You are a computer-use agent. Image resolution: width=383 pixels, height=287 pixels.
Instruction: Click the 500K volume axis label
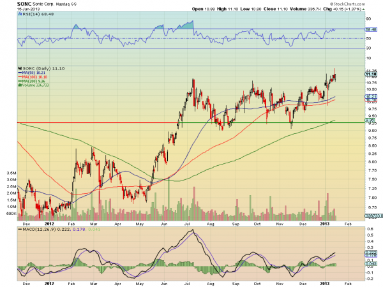[11, 214]
